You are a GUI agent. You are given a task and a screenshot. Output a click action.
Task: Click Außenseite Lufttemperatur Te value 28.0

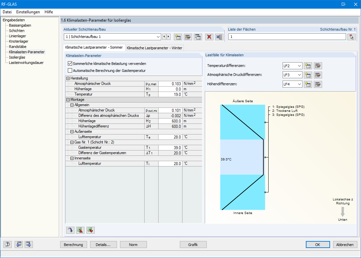click(170, 137)
